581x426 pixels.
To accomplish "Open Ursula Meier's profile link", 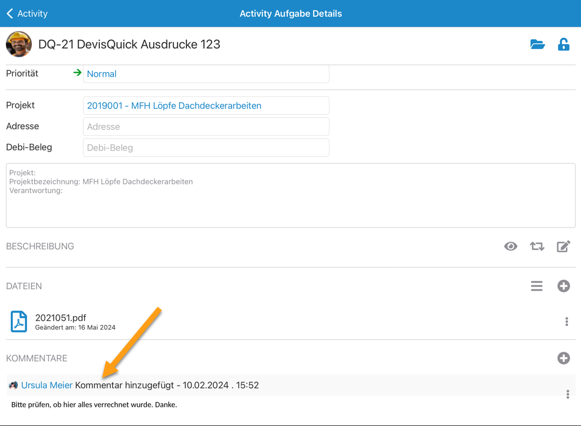I will 46,385.
